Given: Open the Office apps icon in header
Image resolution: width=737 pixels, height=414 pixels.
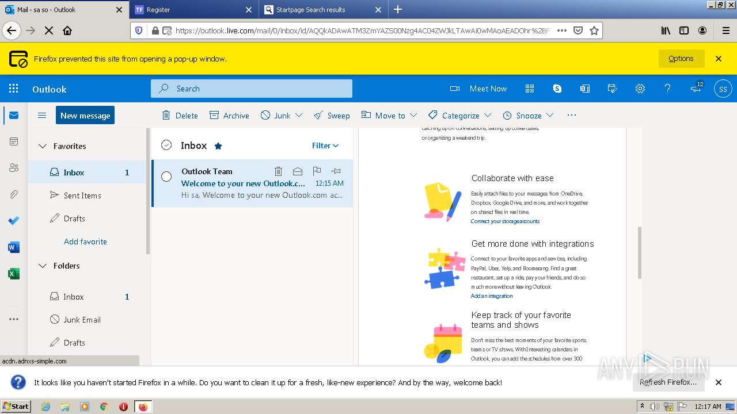Looking at the screenshot, I should (x=585, y=89).
